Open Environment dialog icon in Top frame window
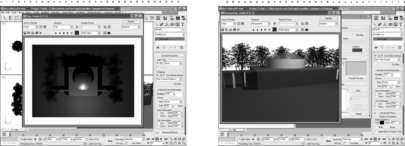The image size is (405, 146). pos(109,27)
